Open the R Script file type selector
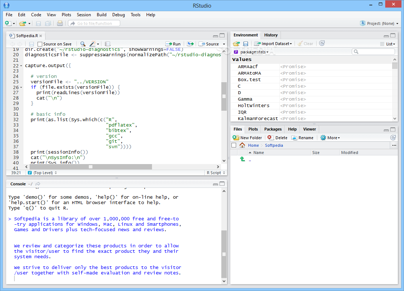The image size is (404, 291). [x=216, y=173]
